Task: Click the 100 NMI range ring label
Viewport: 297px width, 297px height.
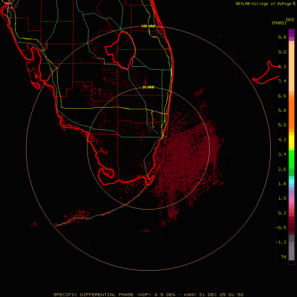Action: pos(148,26)
